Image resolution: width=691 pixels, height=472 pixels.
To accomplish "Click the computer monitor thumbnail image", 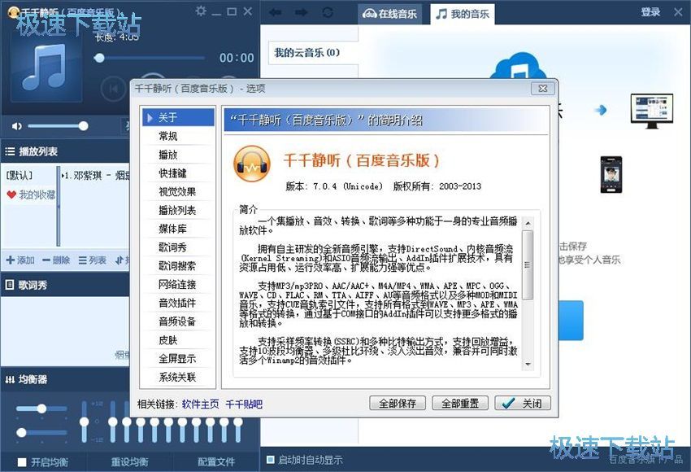I will point(651,111).
